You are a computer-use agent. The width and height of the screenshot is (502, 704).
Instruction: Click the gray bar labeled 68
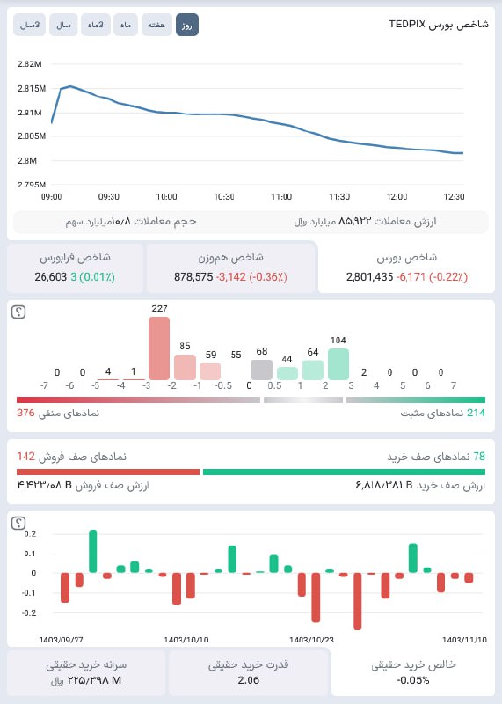[x=261, y=370]
